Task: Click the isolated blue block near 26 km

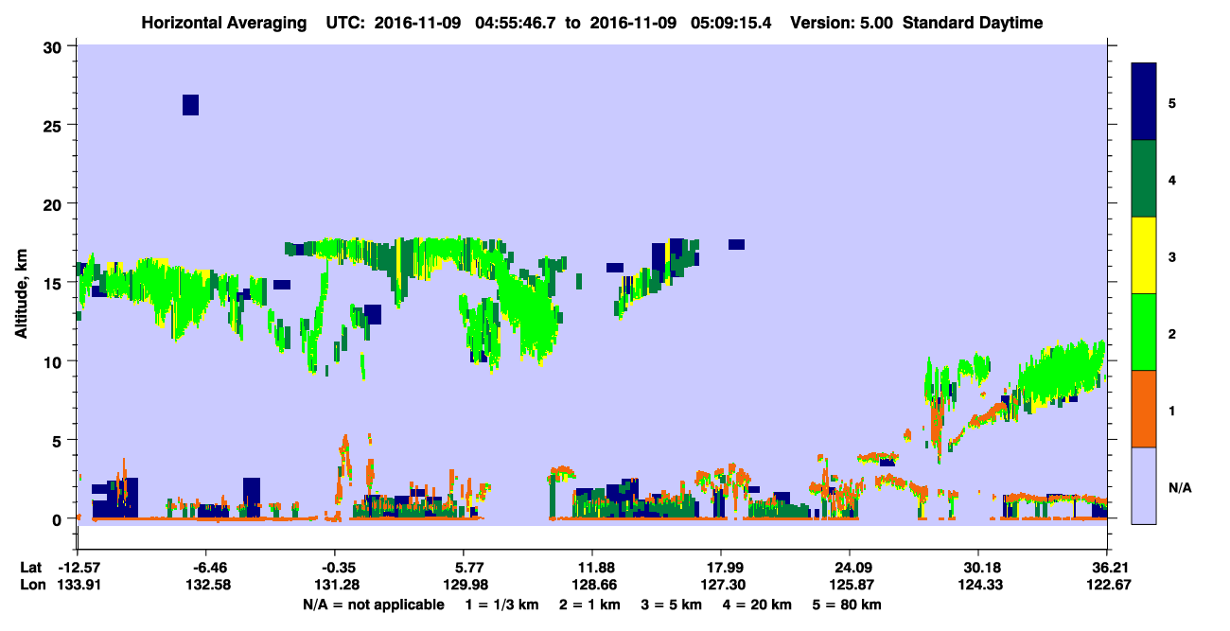Action: coord(190,105)
